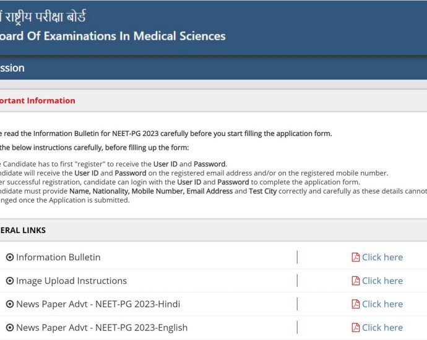427x340 pixels.
Task: Select the 'Image Upload Instructions' row label
Action: (x=71, y=281)
